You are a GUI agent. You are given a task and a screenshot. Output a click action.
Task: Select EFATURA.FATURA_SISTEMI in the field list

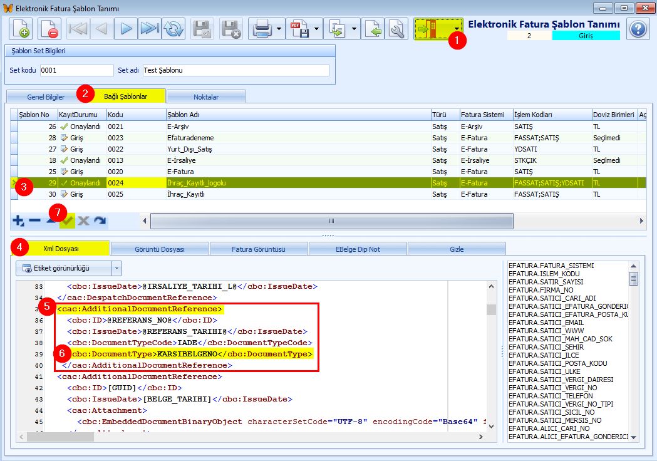click(x=551, y=266)
